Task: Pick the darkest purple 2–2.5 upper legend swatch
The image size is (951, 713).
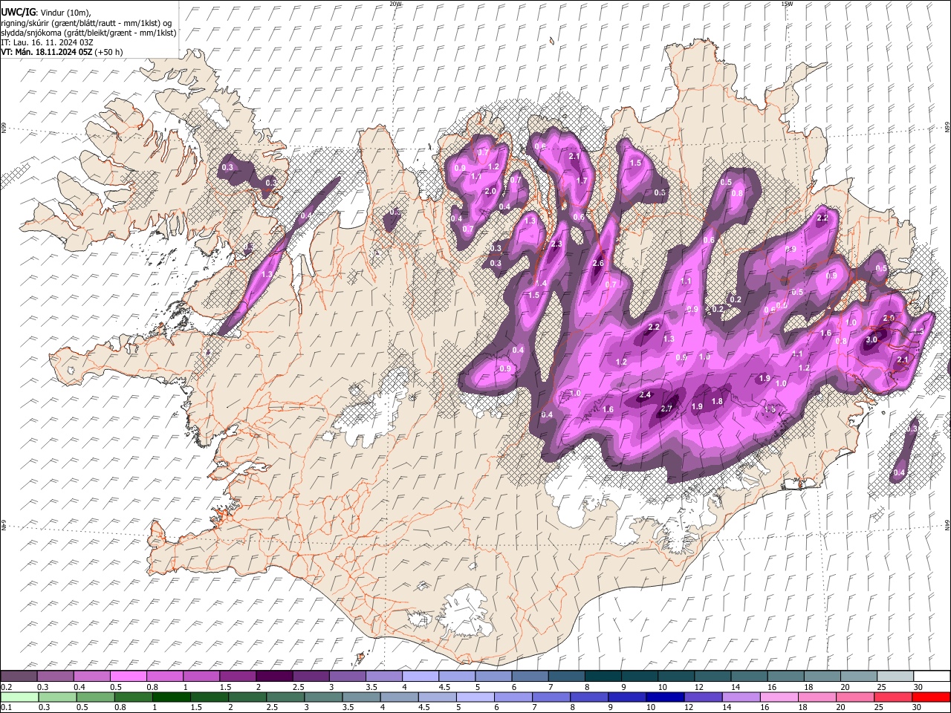Action: 274,677
